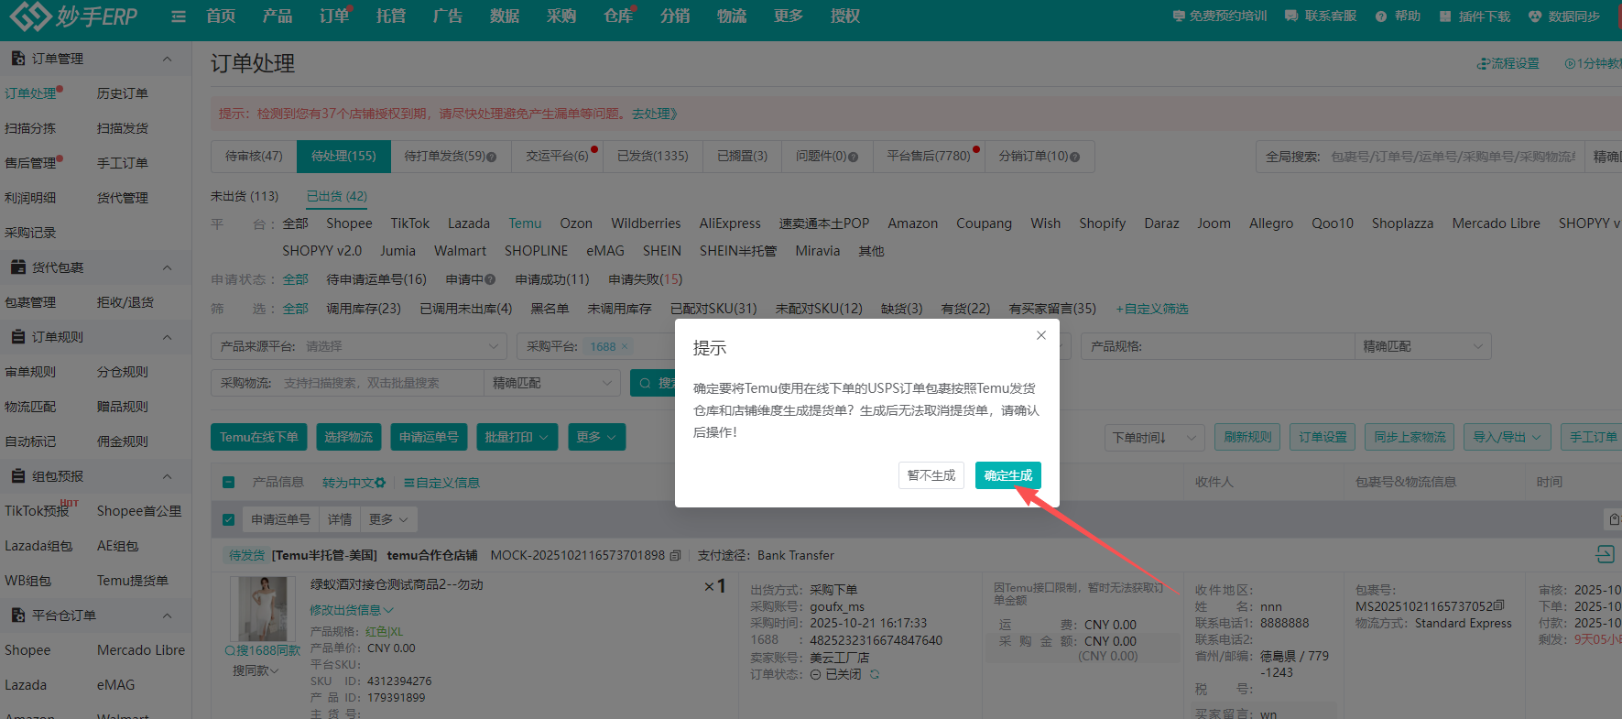Open the teal 更多 dropdown in the toolbar
Screen dimensions: 1622x719
(596, 437)
